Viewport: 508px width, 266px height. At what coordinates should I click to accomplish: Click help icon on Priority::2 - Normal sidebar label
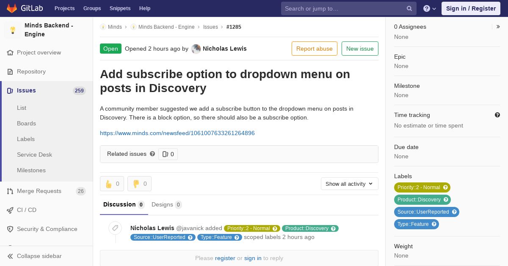pos(445,187)
